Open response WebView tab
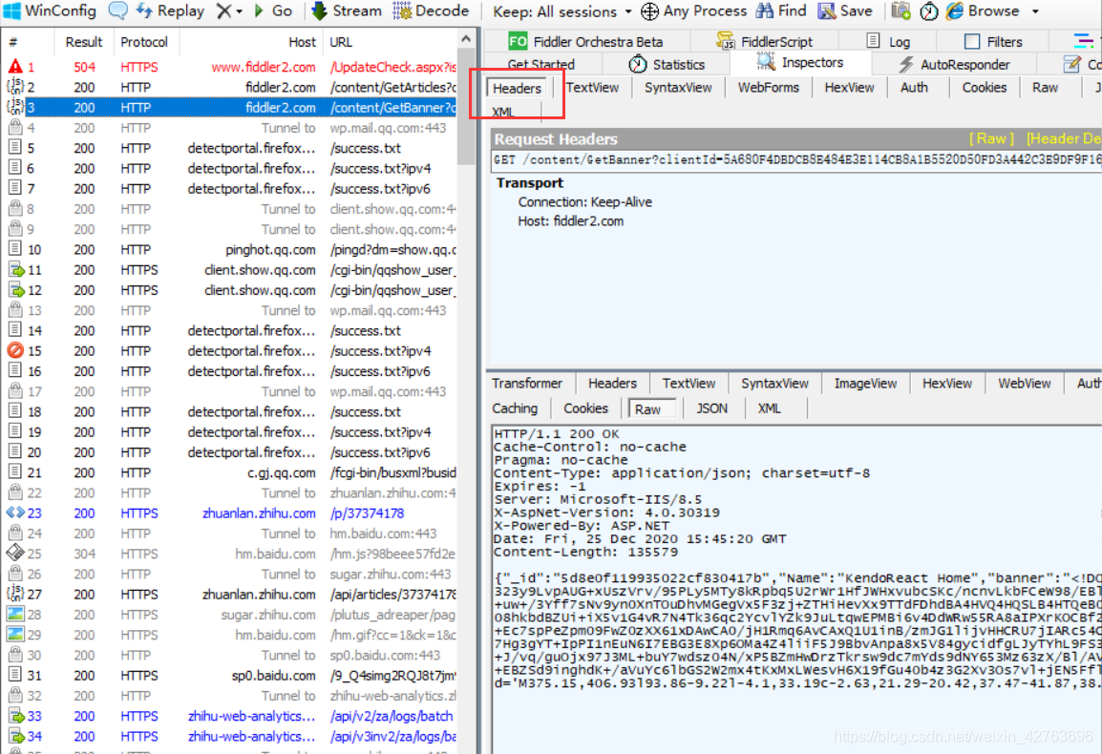The height and width of the screenshot is (754, 1102). [x=1024, y=384]
